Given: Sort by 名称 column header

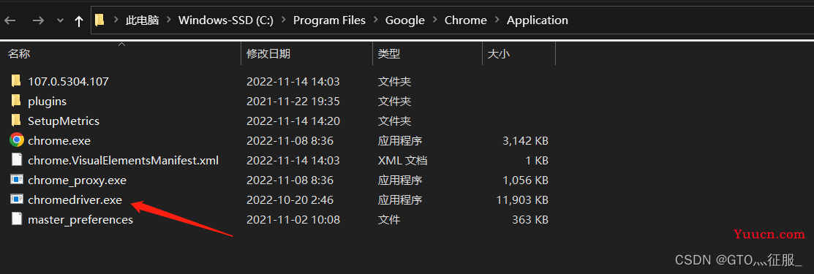Looking at the screenshot, I should pyautogui.click(x=19, y=53).
